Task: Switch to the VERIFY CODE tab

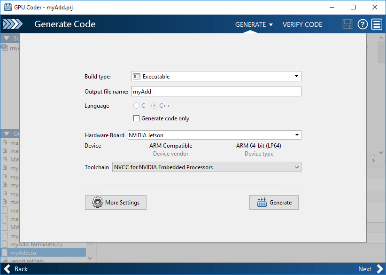Action: (302, 24)
